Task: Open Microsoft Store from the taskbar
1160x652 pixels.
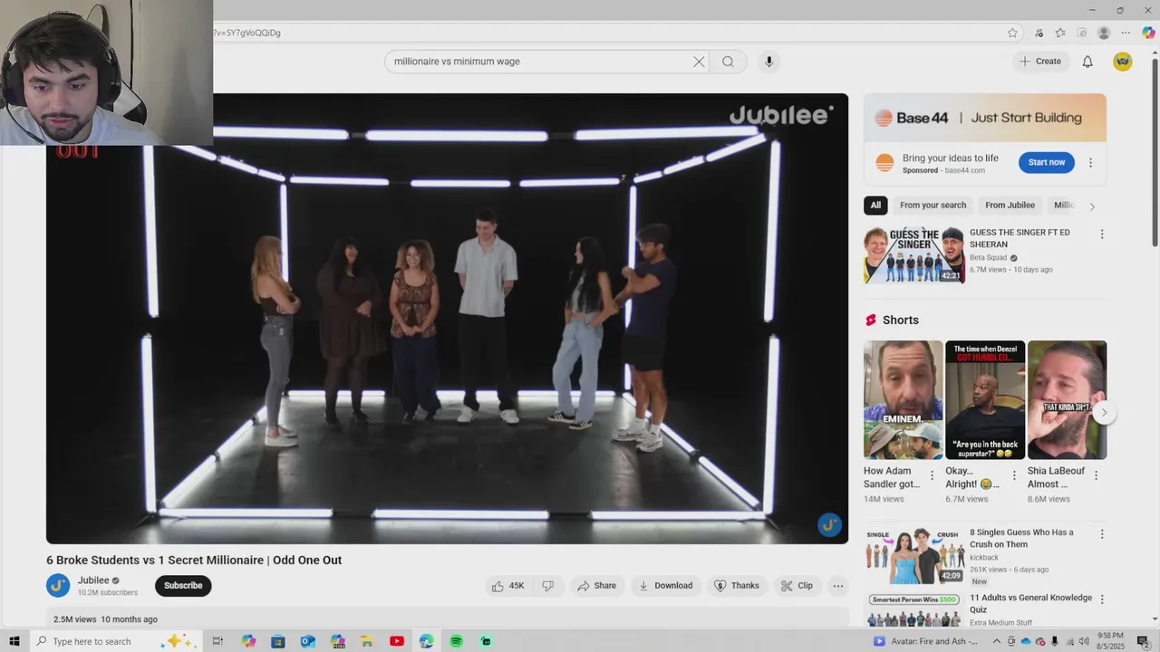Action: point(277,641)
